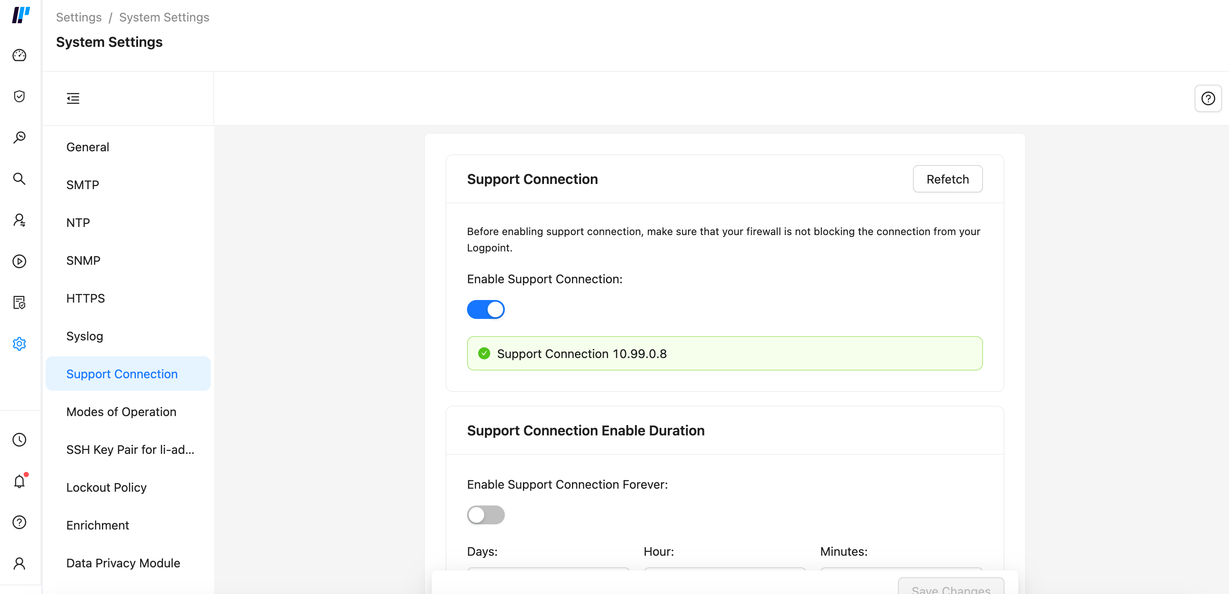Open the investigate magnifier-lightning tool

coord(19,137)
